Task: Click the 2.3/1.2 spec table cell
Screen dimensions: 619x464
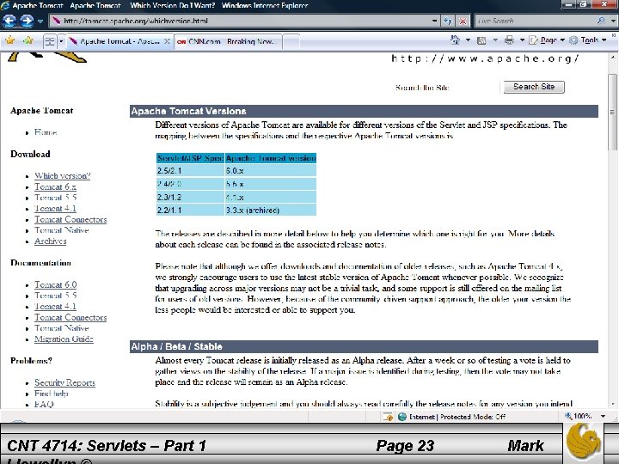Action: tap(190, 197)
